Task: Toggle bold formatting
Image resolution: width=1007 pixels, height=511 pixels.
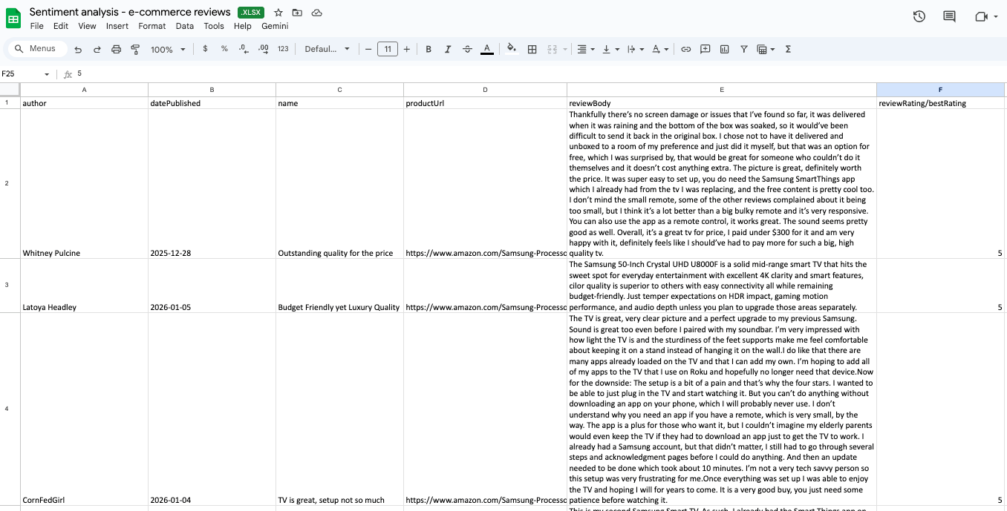Action: point(428,49)
